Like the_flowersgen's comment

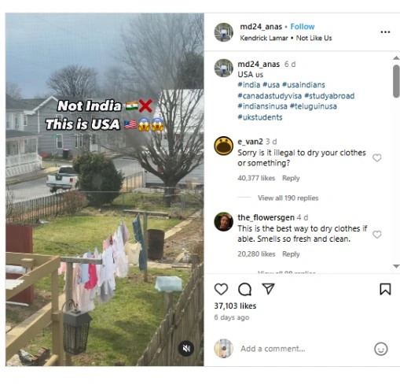pos(376,235)
